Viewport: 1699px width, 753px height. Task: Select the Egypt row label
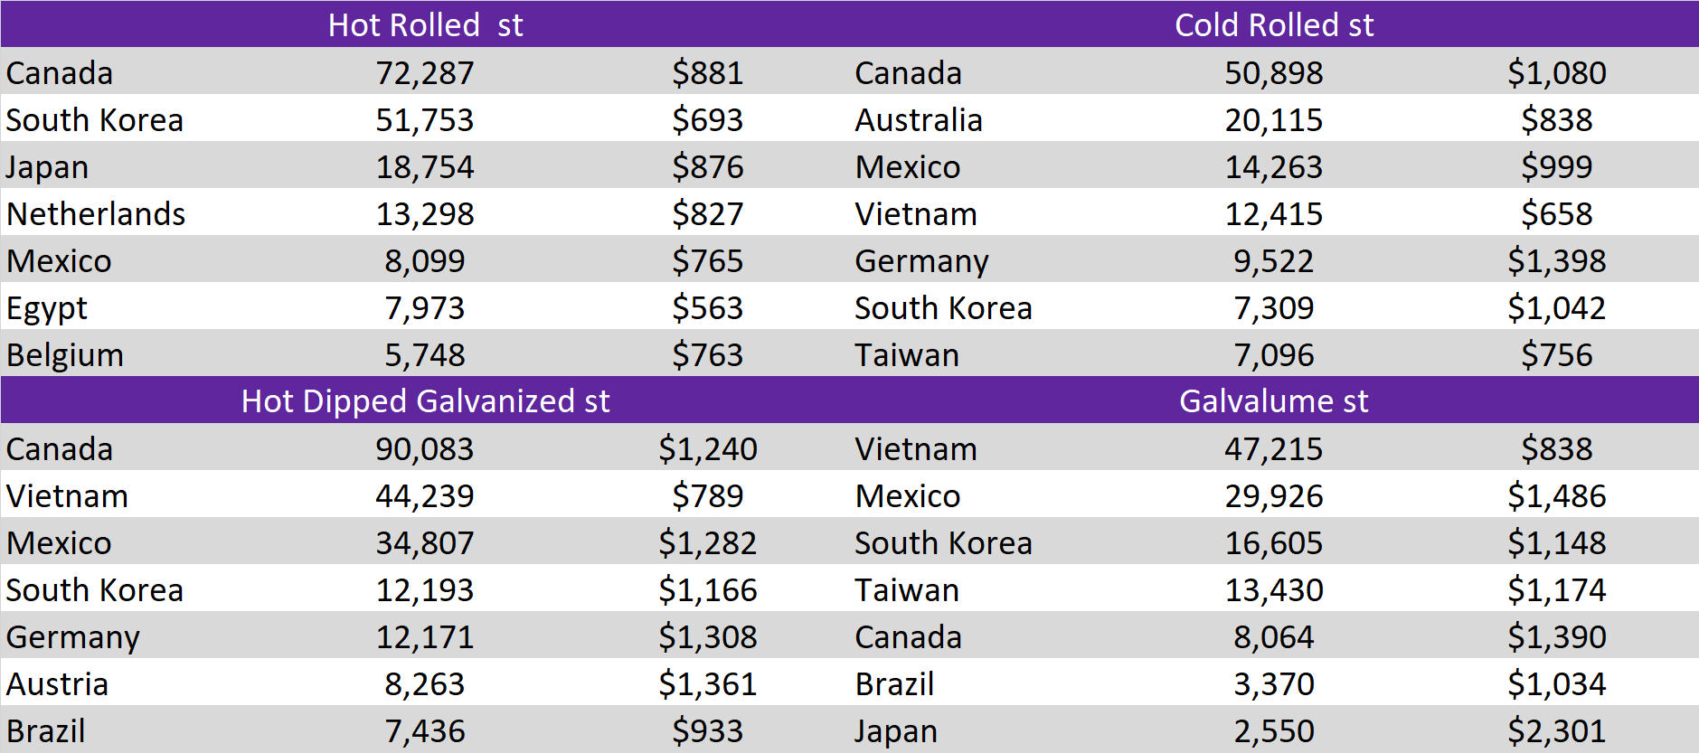47,308
